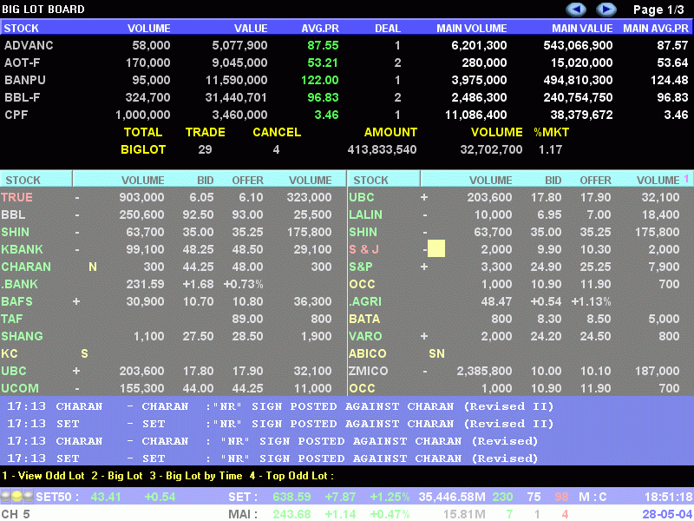Click BANPU average price 122.00

[319, 80]
